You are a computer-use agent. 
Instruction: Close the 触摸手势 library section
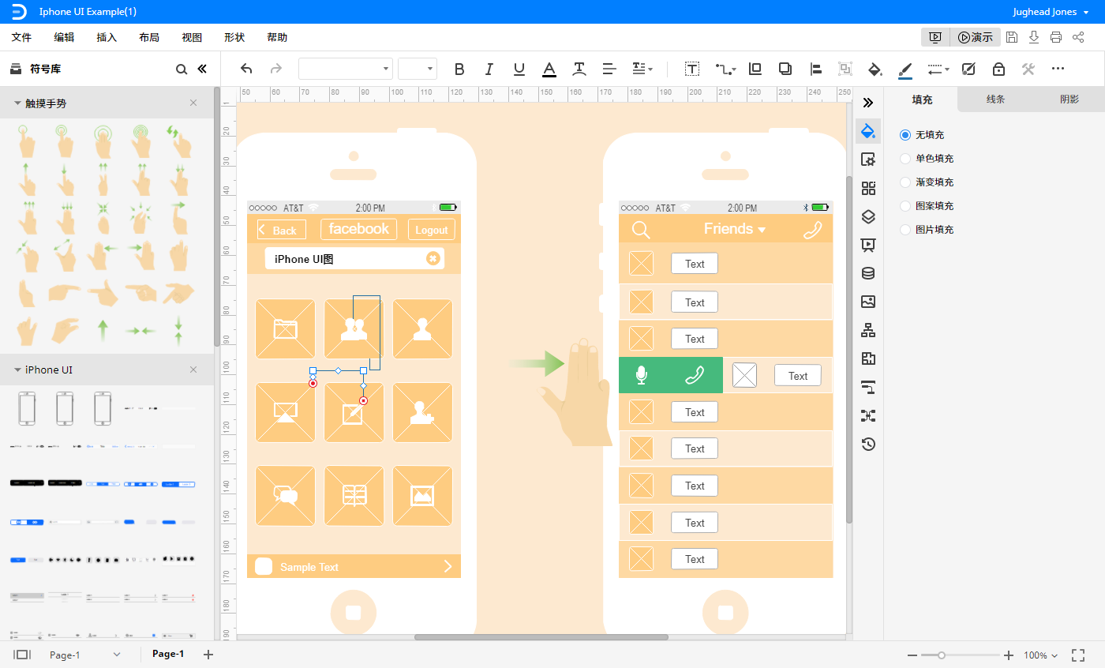click(x=193, y=103)
